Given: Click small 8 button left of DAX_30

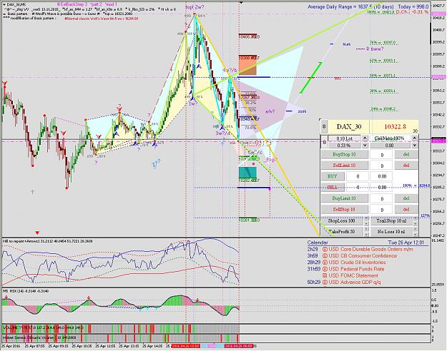Looking at the screenshot, I should coord(324,126).
